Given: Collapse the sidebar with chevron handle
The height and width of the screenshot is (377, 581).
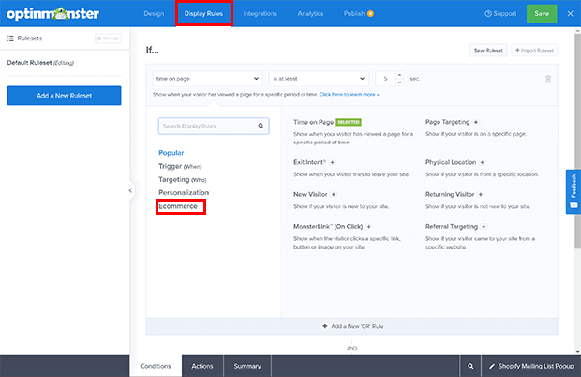Looking at the screenshot, I should coord(130,190).
